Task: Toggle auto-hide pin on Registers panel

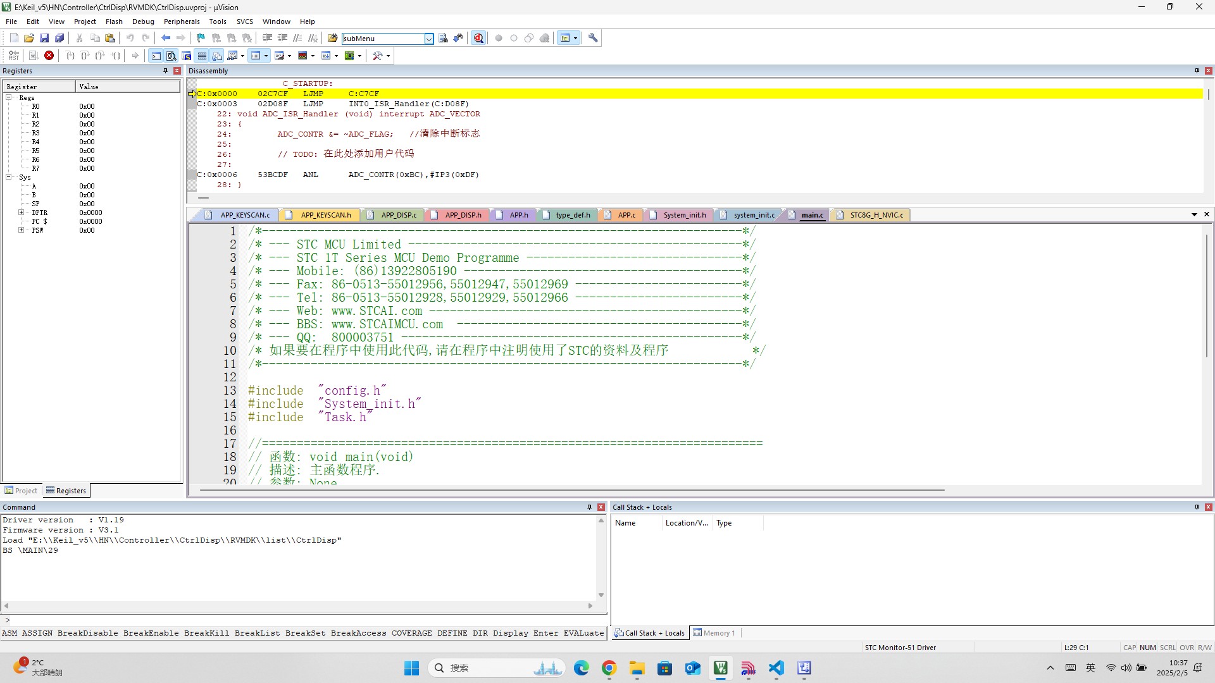Action: pos(165,71)
